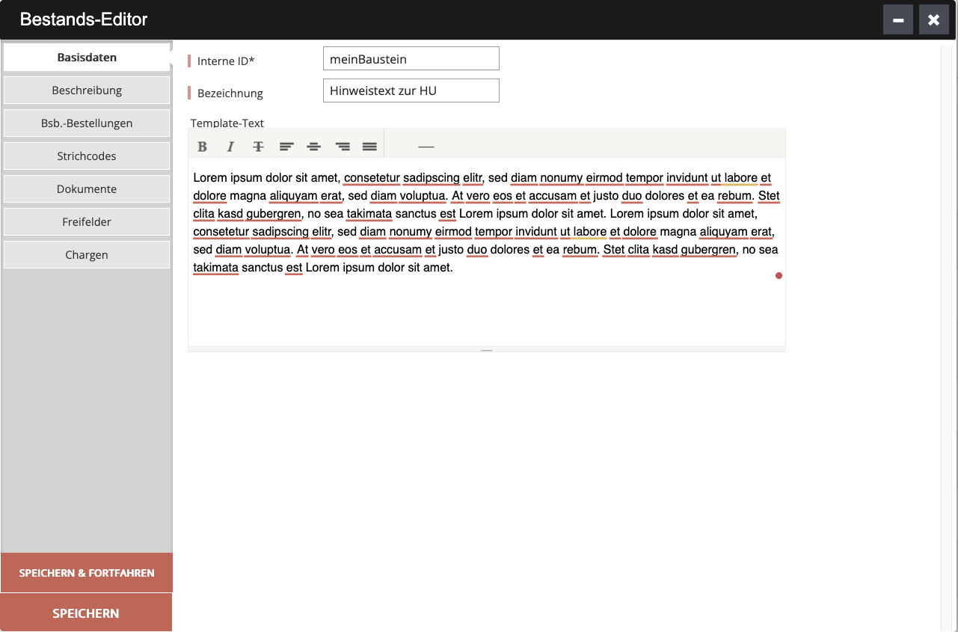
Task: Insert a horizontal rule line
Action: click(426, 147)
